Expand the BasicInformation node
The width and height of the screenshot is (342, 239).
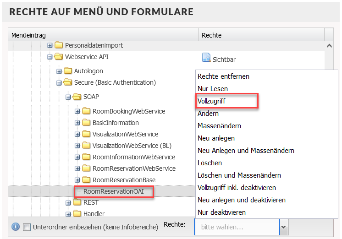[77, 123]
